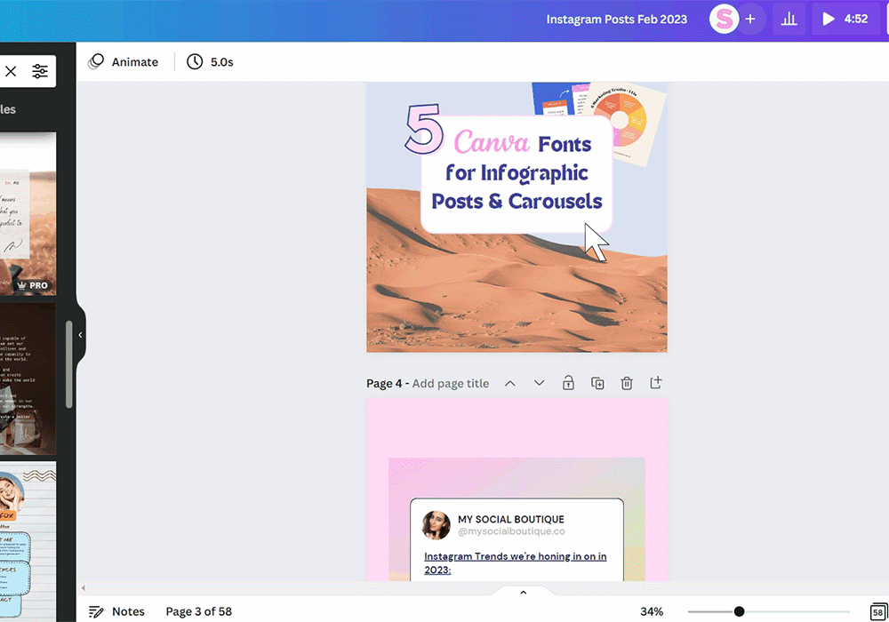Delete Page 4 trash icon

[627, 383]
